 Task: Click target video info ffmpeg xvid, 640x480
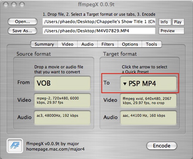(148, 101)
